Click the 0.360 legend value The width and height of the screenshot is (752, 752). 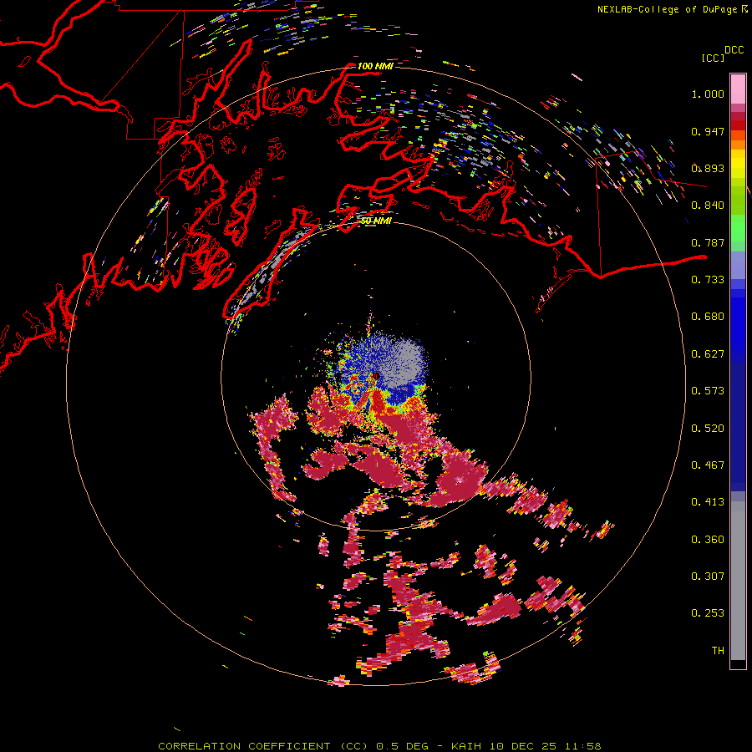(x=708, y=540)
